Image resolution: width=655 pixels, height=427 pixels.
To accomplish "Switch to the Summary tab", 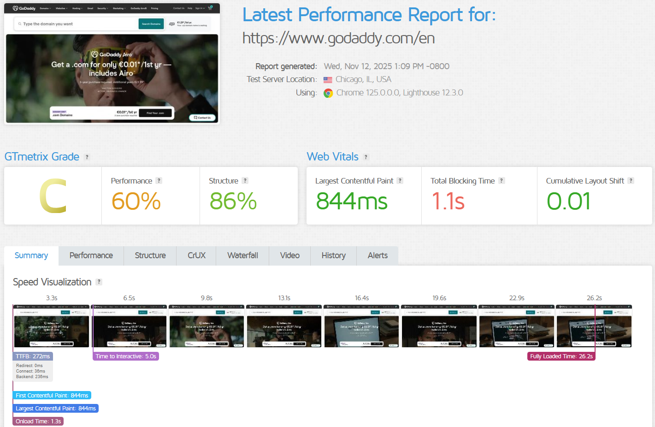I will pos(31,255).
